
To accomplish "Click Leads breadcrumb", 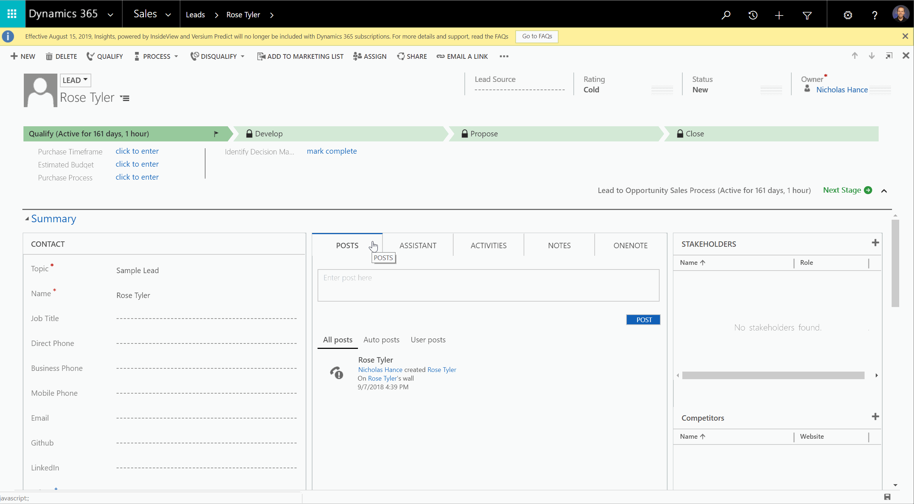I will pyautogui.click(x=195, y=15).
